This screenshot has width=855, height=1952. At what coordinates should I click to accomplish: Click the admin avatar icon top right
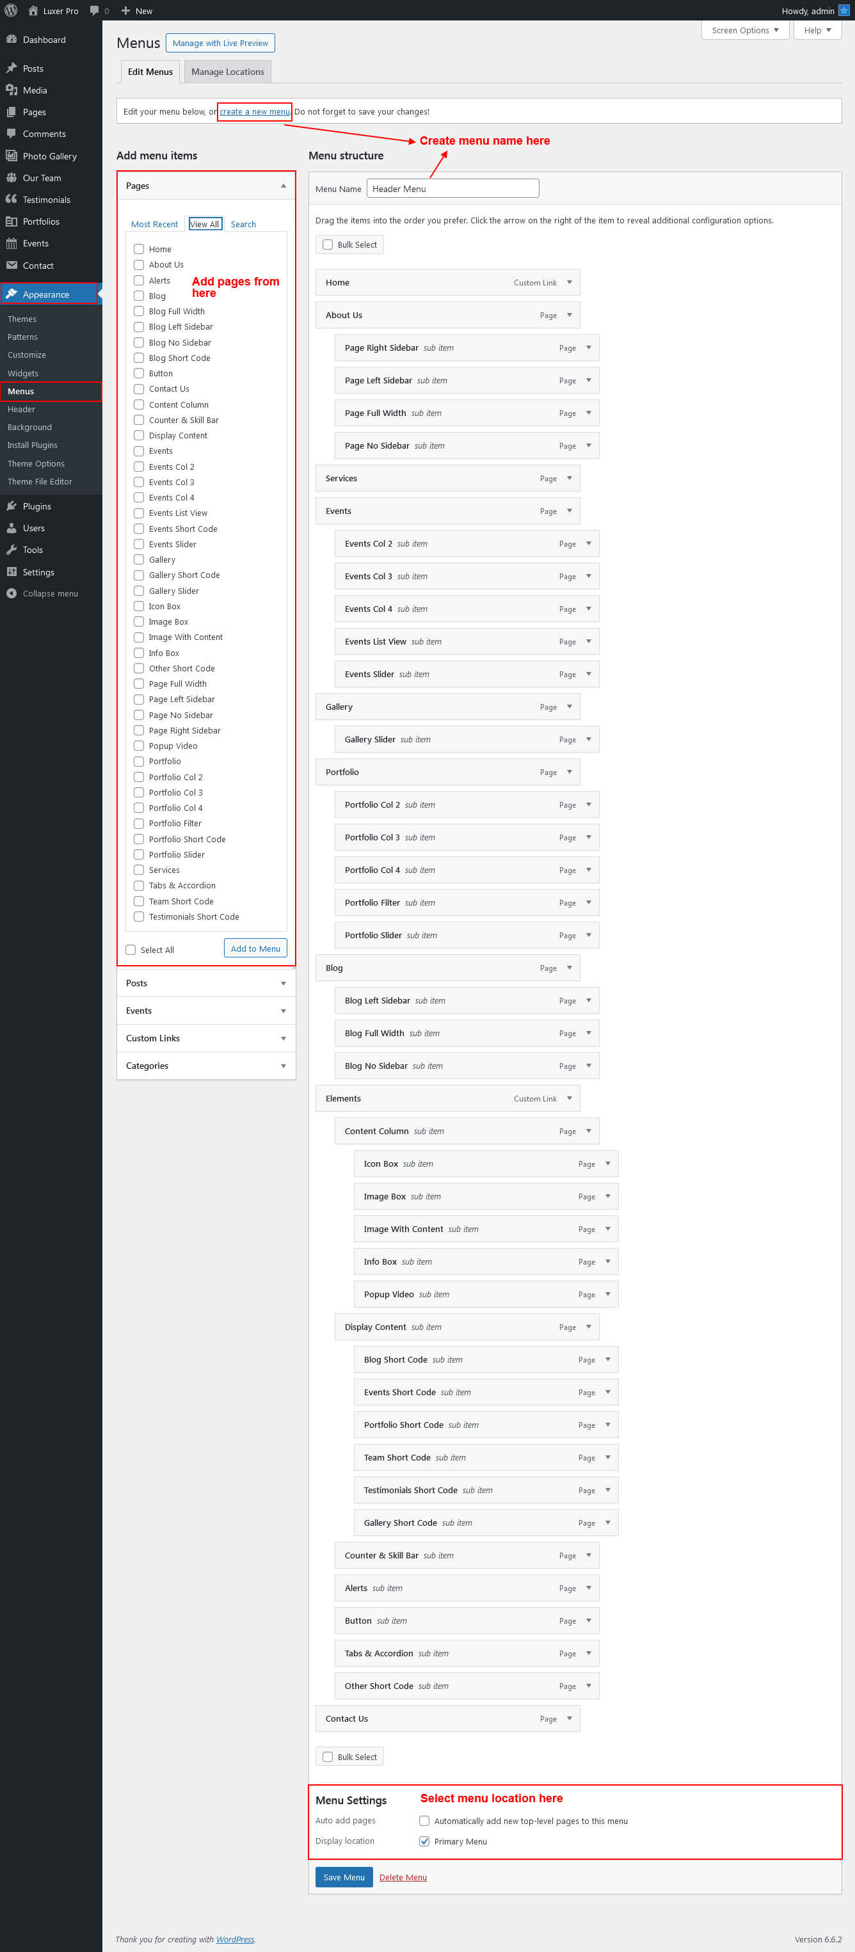click(x=843, y=11)
